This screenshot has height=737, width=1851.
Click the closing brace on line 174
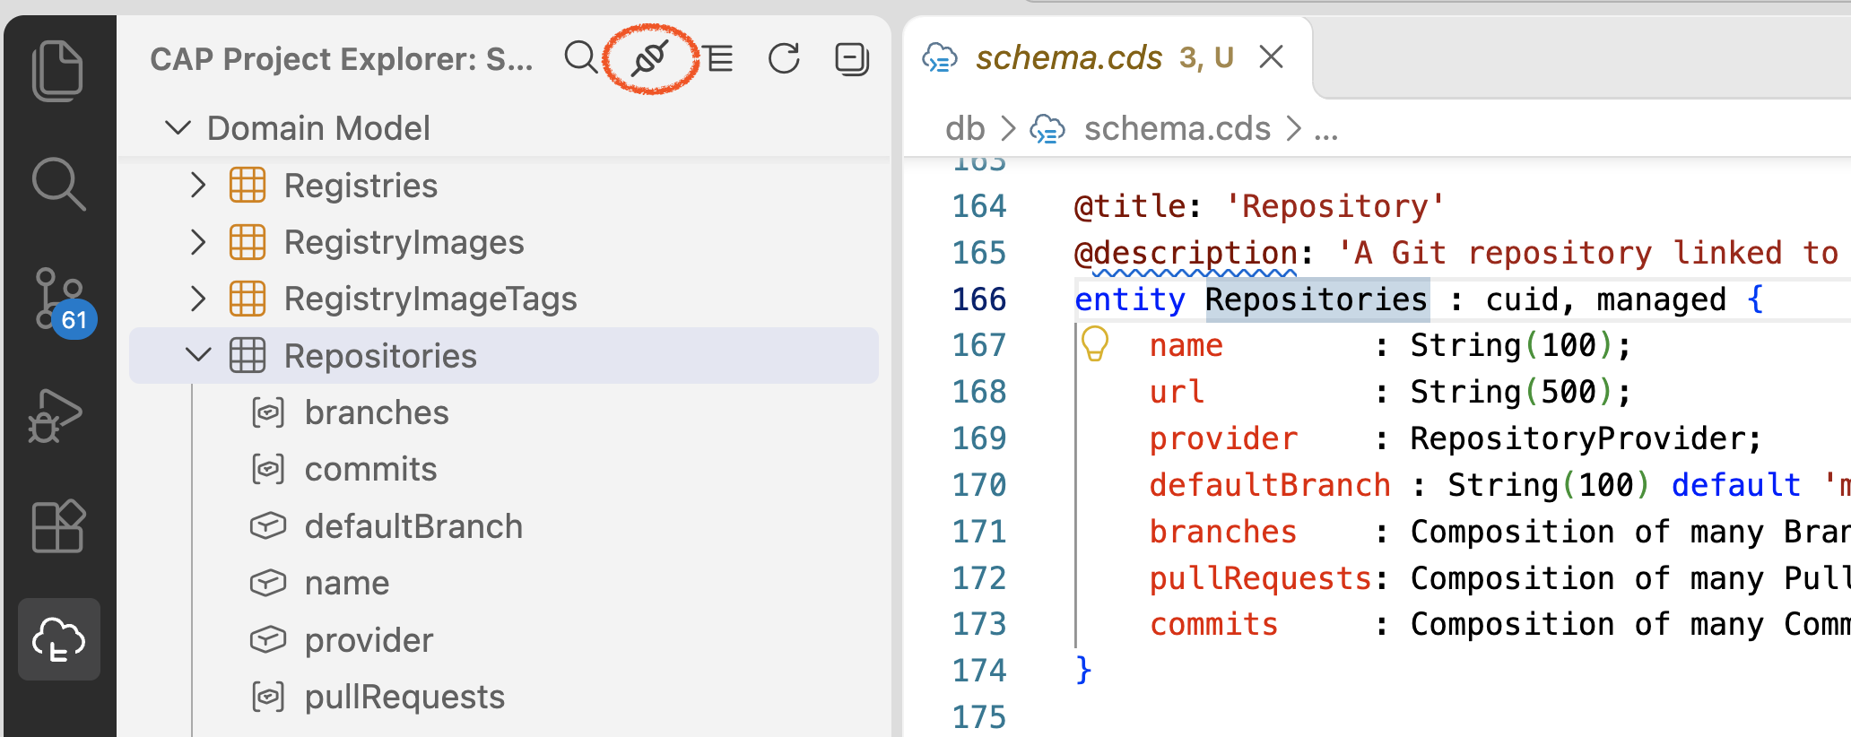point(1083,670)
